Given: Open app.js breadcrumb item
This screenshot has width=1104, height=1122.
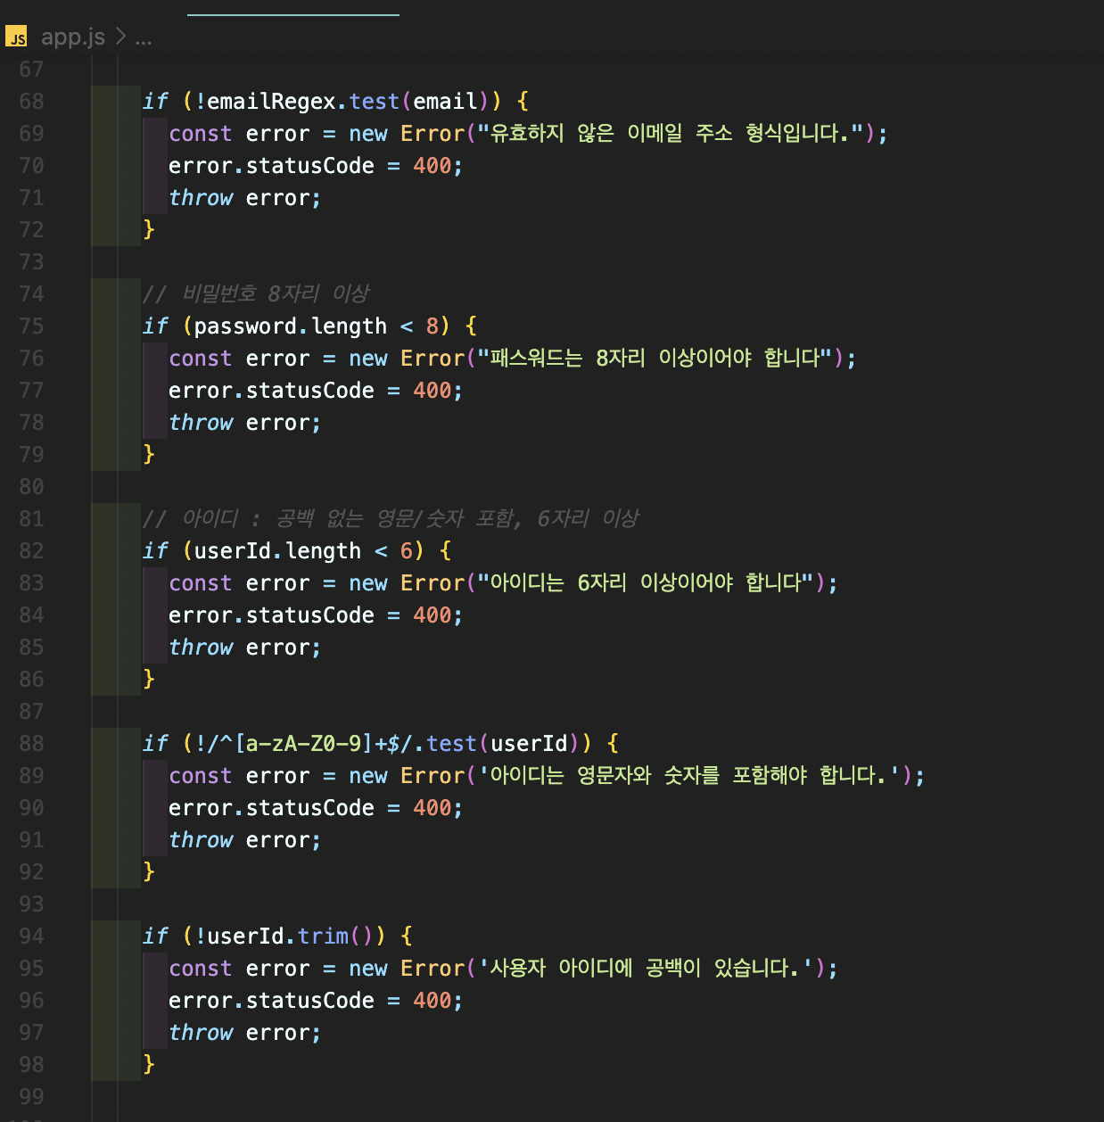Looking at the screenshot, I should pos(73,37).
